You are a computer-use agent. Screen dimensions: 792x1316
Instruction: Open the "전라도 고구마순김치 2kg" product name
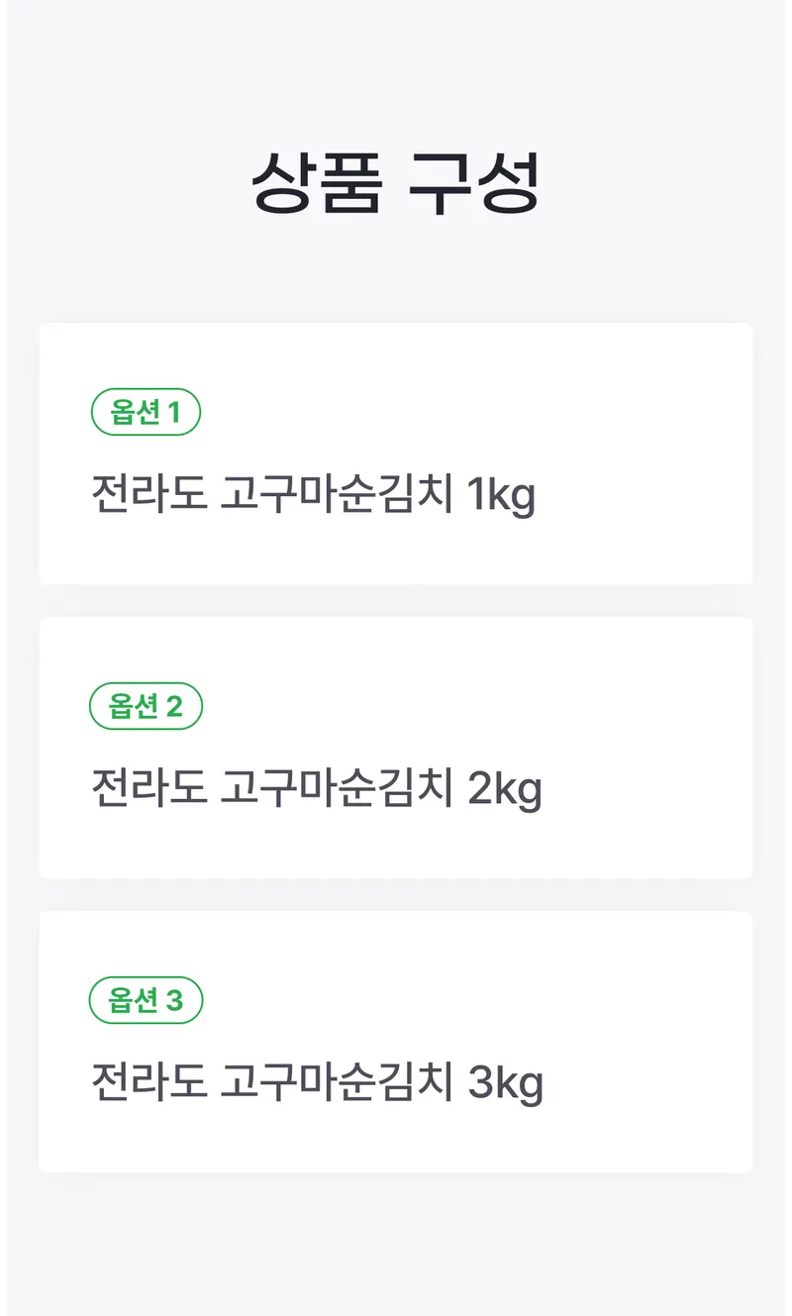317,788
